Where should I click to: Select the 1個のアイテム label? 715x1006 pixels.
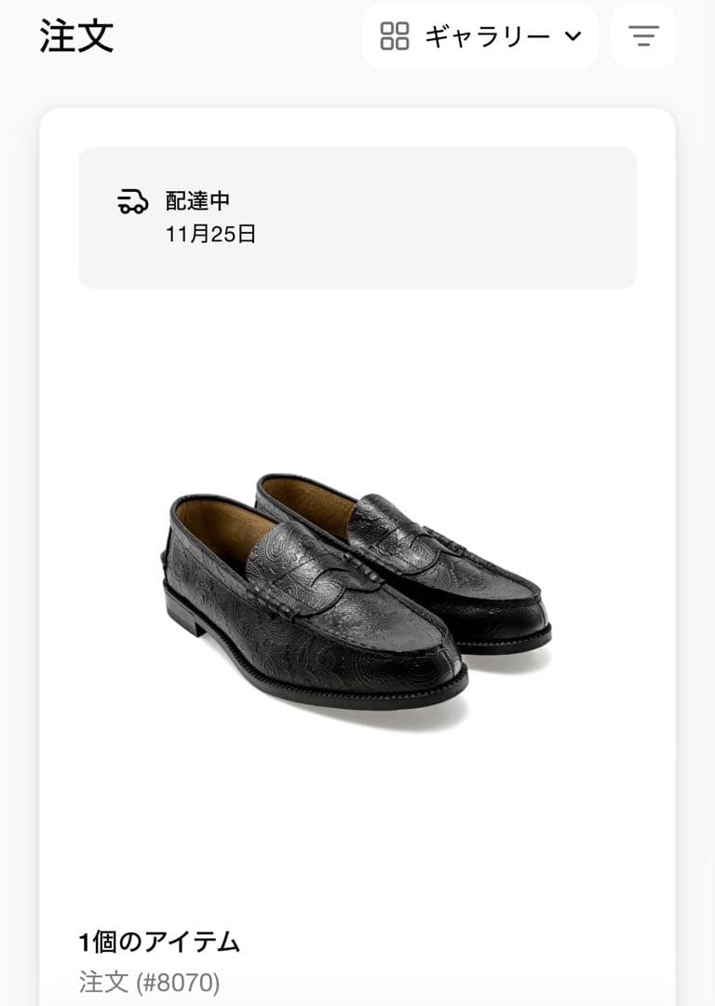pos(159,942)
